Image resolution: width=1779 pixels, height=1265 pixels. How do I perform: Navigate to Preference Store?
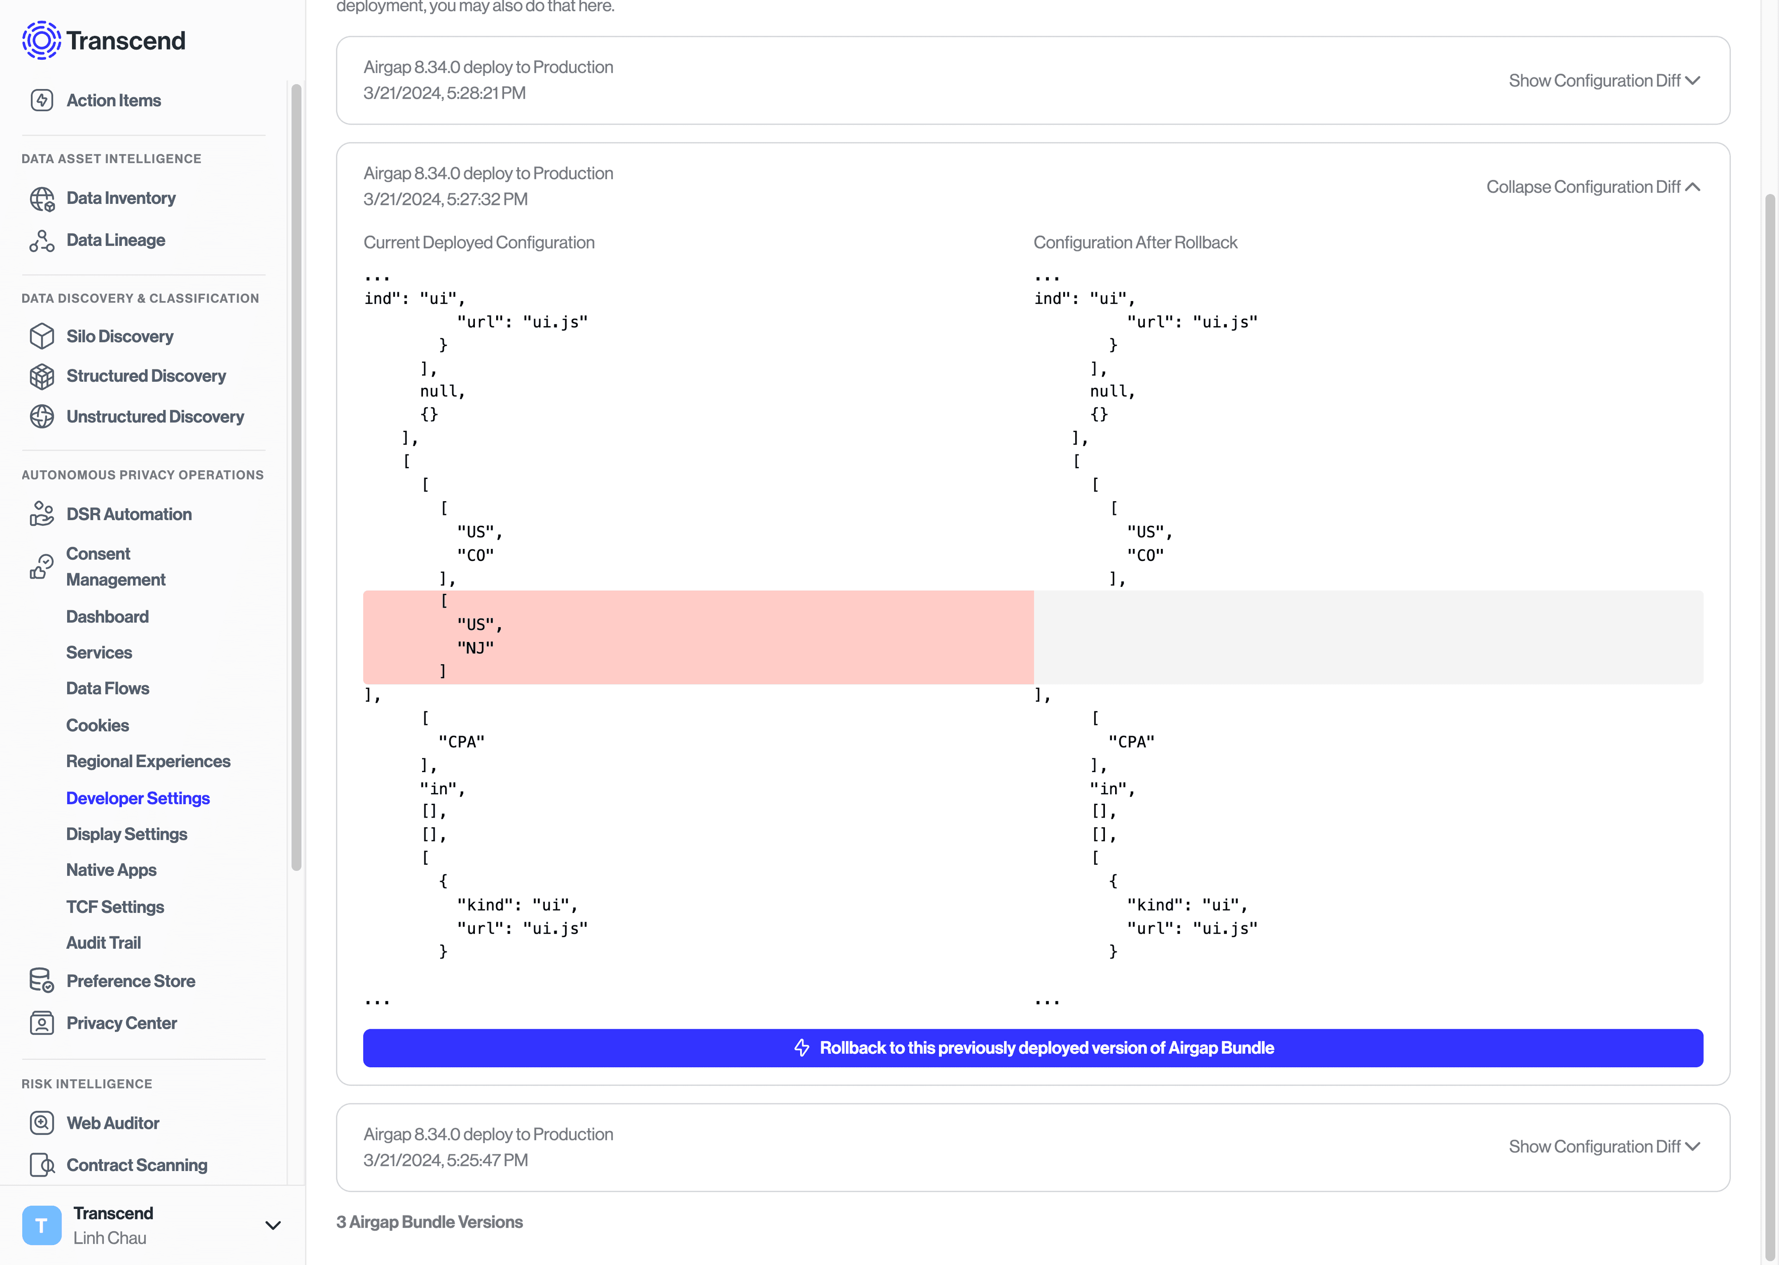[132, 980]
